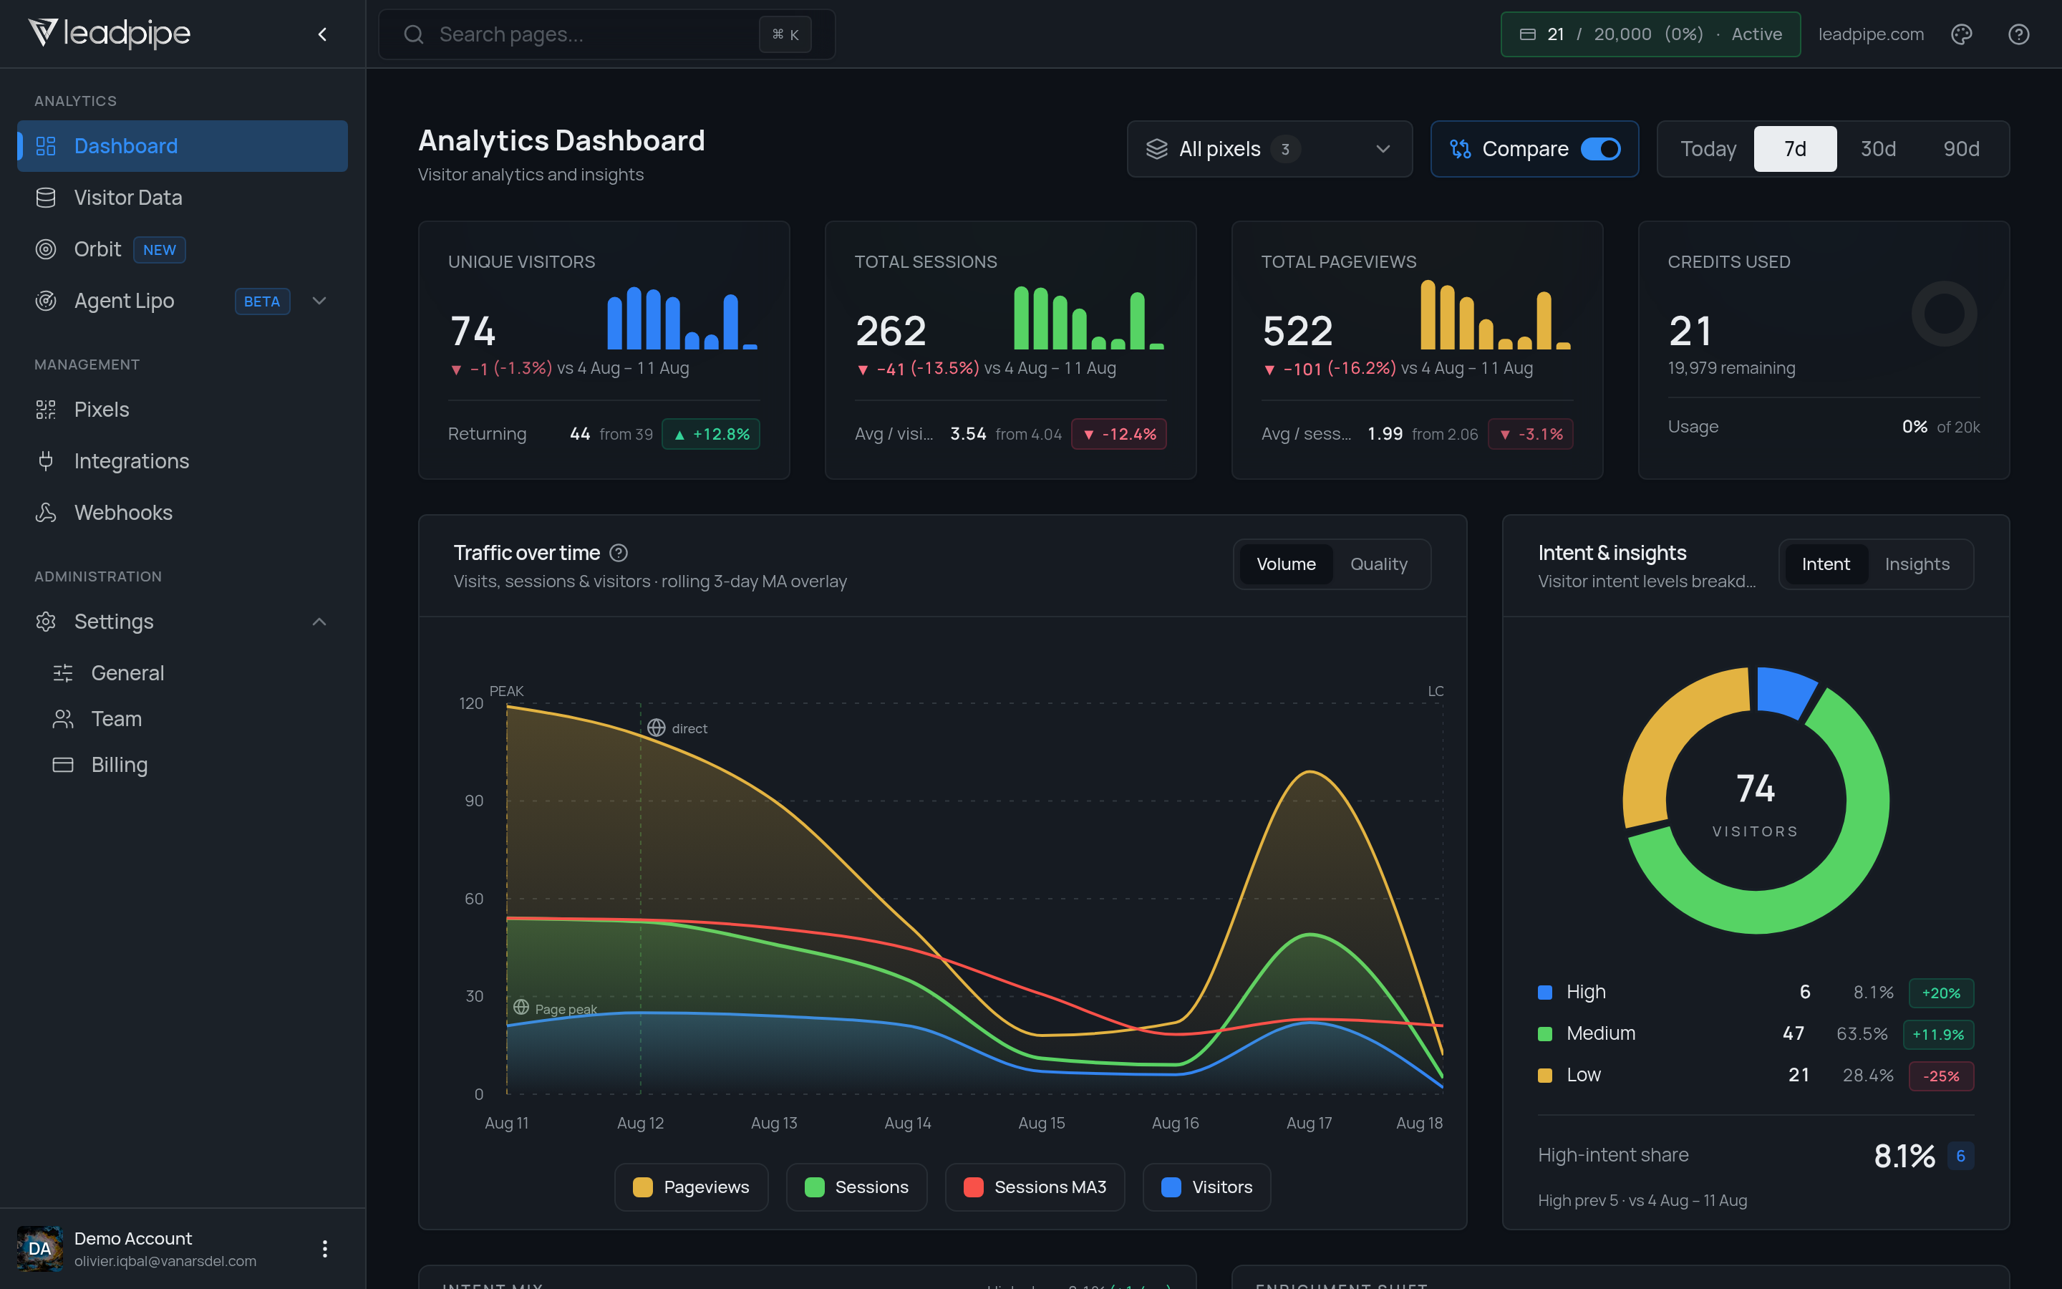Open the theme palette icon
Viewport: 2062px width, 1289px height.
click(1962, 34)
